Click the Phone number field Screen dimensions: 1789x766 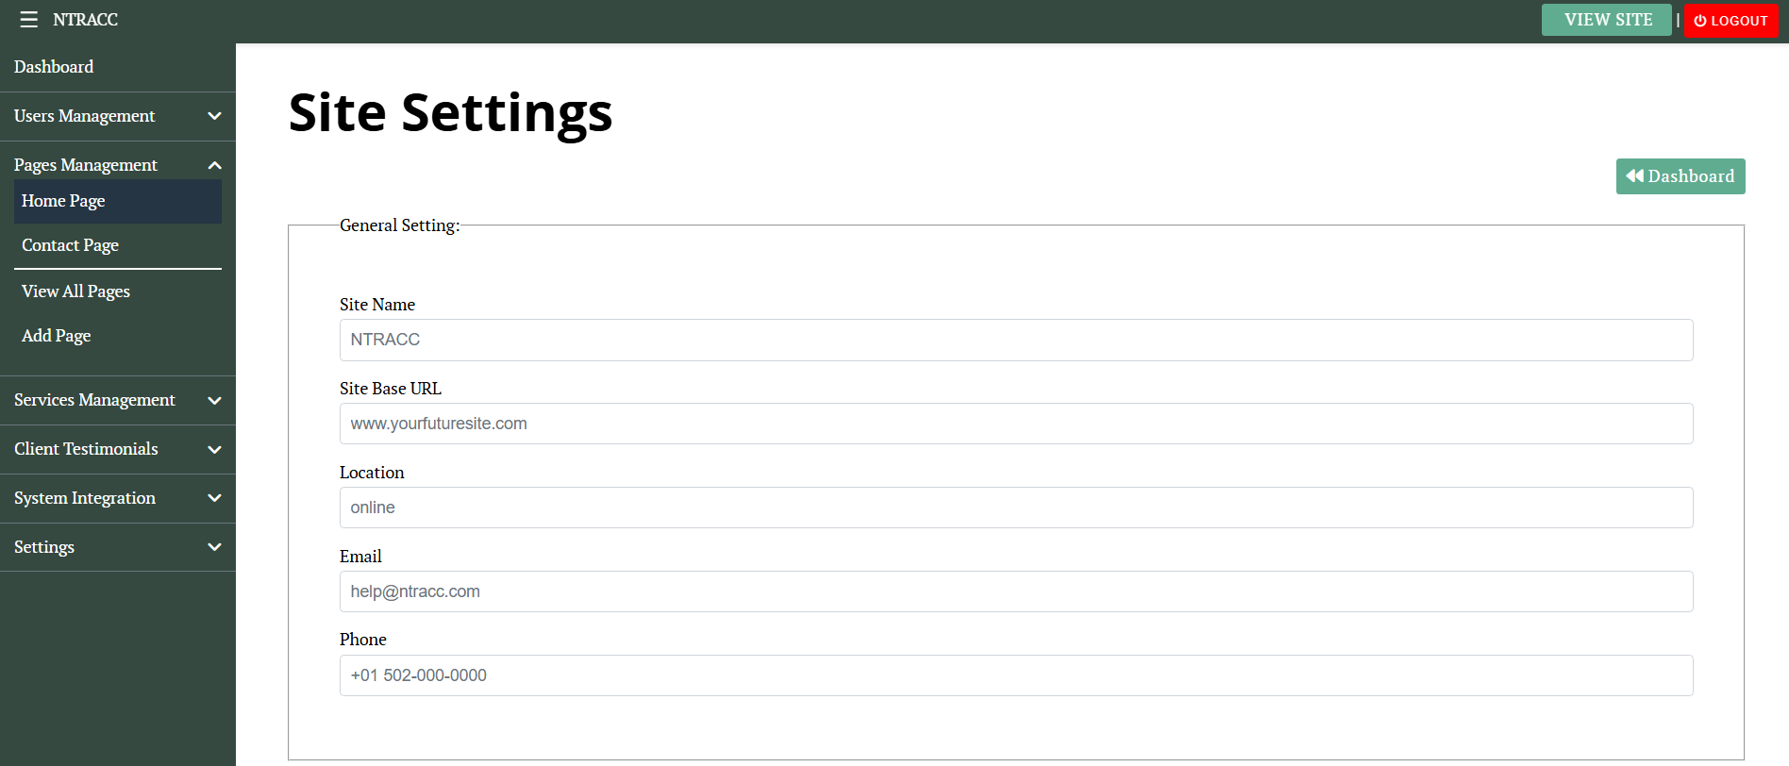pos(1015,675)
